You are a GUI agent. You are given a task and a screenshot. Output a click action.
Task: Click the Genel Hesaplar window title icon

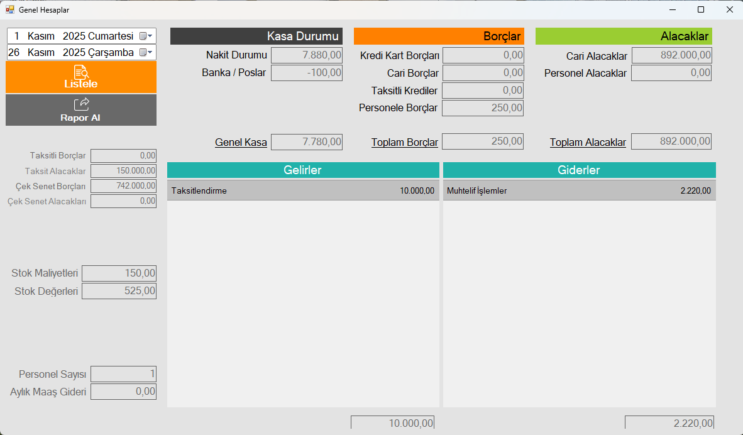10,10
